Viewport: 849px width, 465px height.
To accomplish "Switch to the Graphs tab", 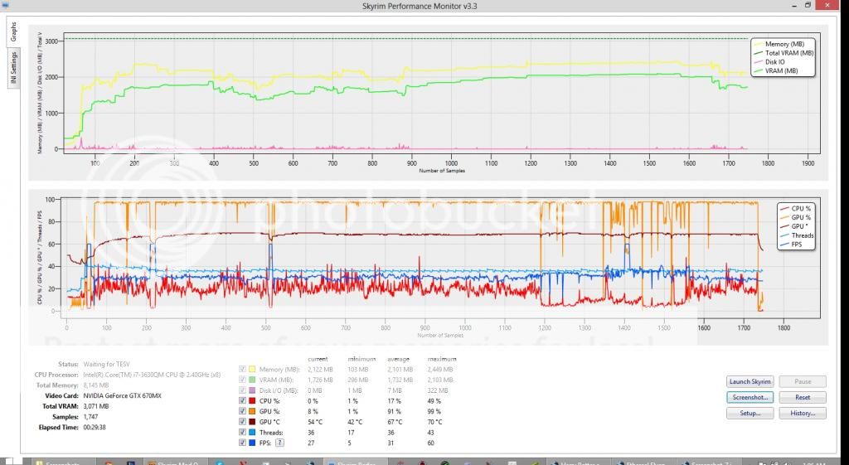I will click(x=13, y=31).
